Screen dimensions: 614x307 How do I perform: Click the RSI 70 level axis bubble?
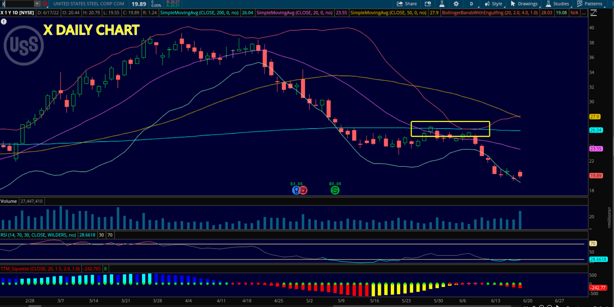[x=593, y=243]
